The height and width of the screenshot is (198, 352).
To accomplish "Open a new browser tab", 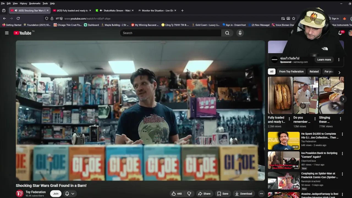I will (x=182, y=10).
